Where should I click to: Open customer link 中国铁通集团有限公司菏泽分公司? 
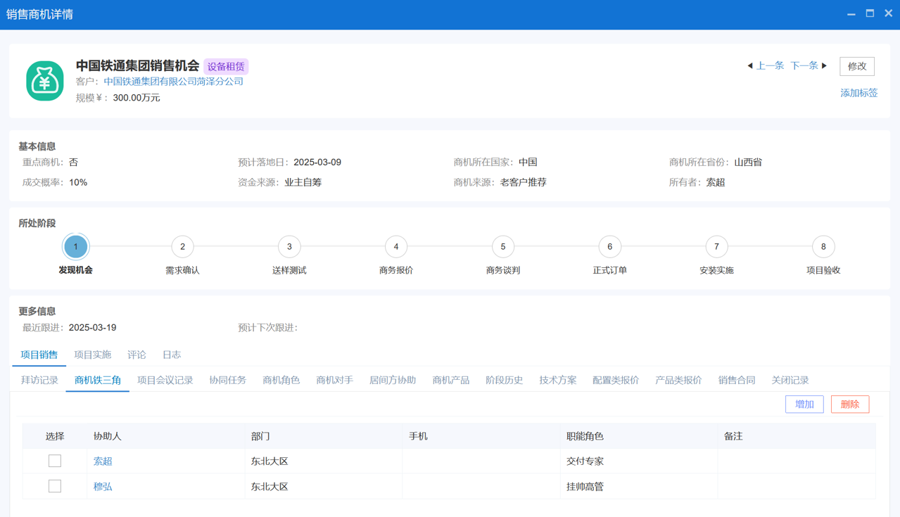click(174, 82)
